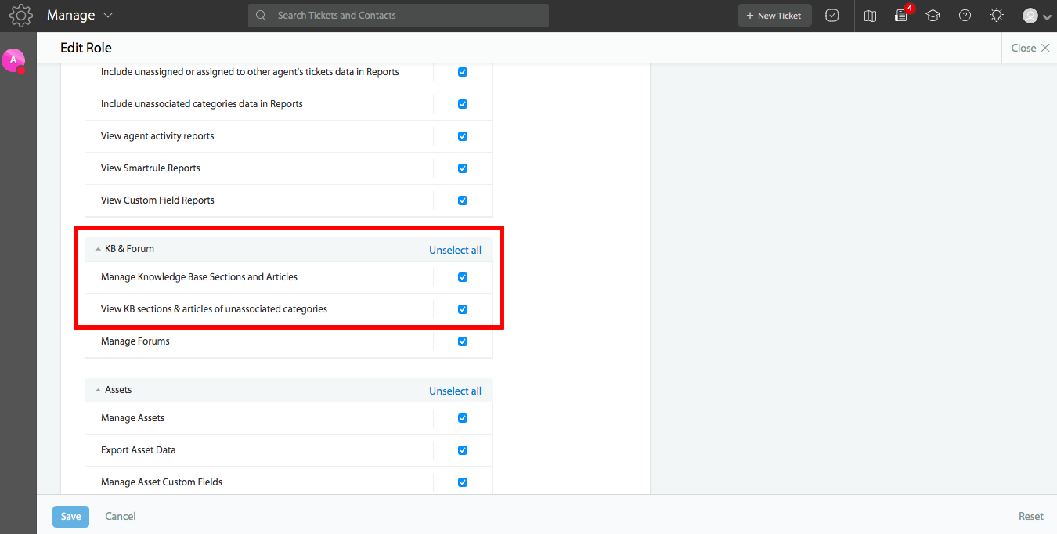Collapse the Assets section
The height and width of the screenshot is (534, 1057).
click(x=98, y=390)
